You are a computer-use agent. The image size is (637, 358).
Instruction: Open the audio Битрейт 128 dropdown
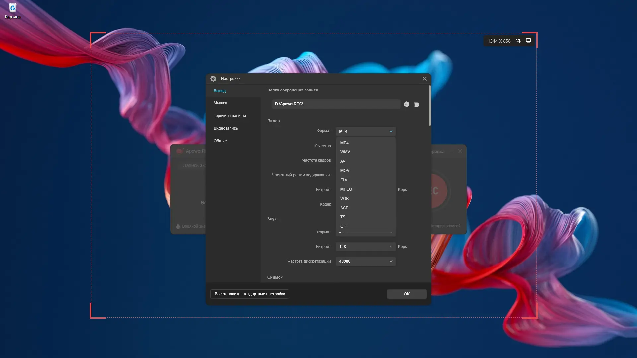click(x=366, y=247)
